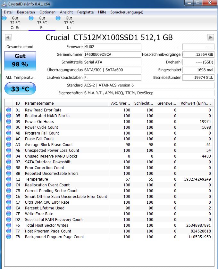Click the serial number field 14500E09D8CA
Viewport: 218px width, 269px height.
pyautogui.click(x=112, y=54)
